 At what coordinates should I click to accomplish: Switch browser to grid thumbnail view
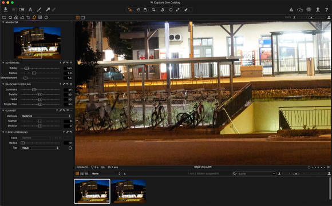coord(77,173)
